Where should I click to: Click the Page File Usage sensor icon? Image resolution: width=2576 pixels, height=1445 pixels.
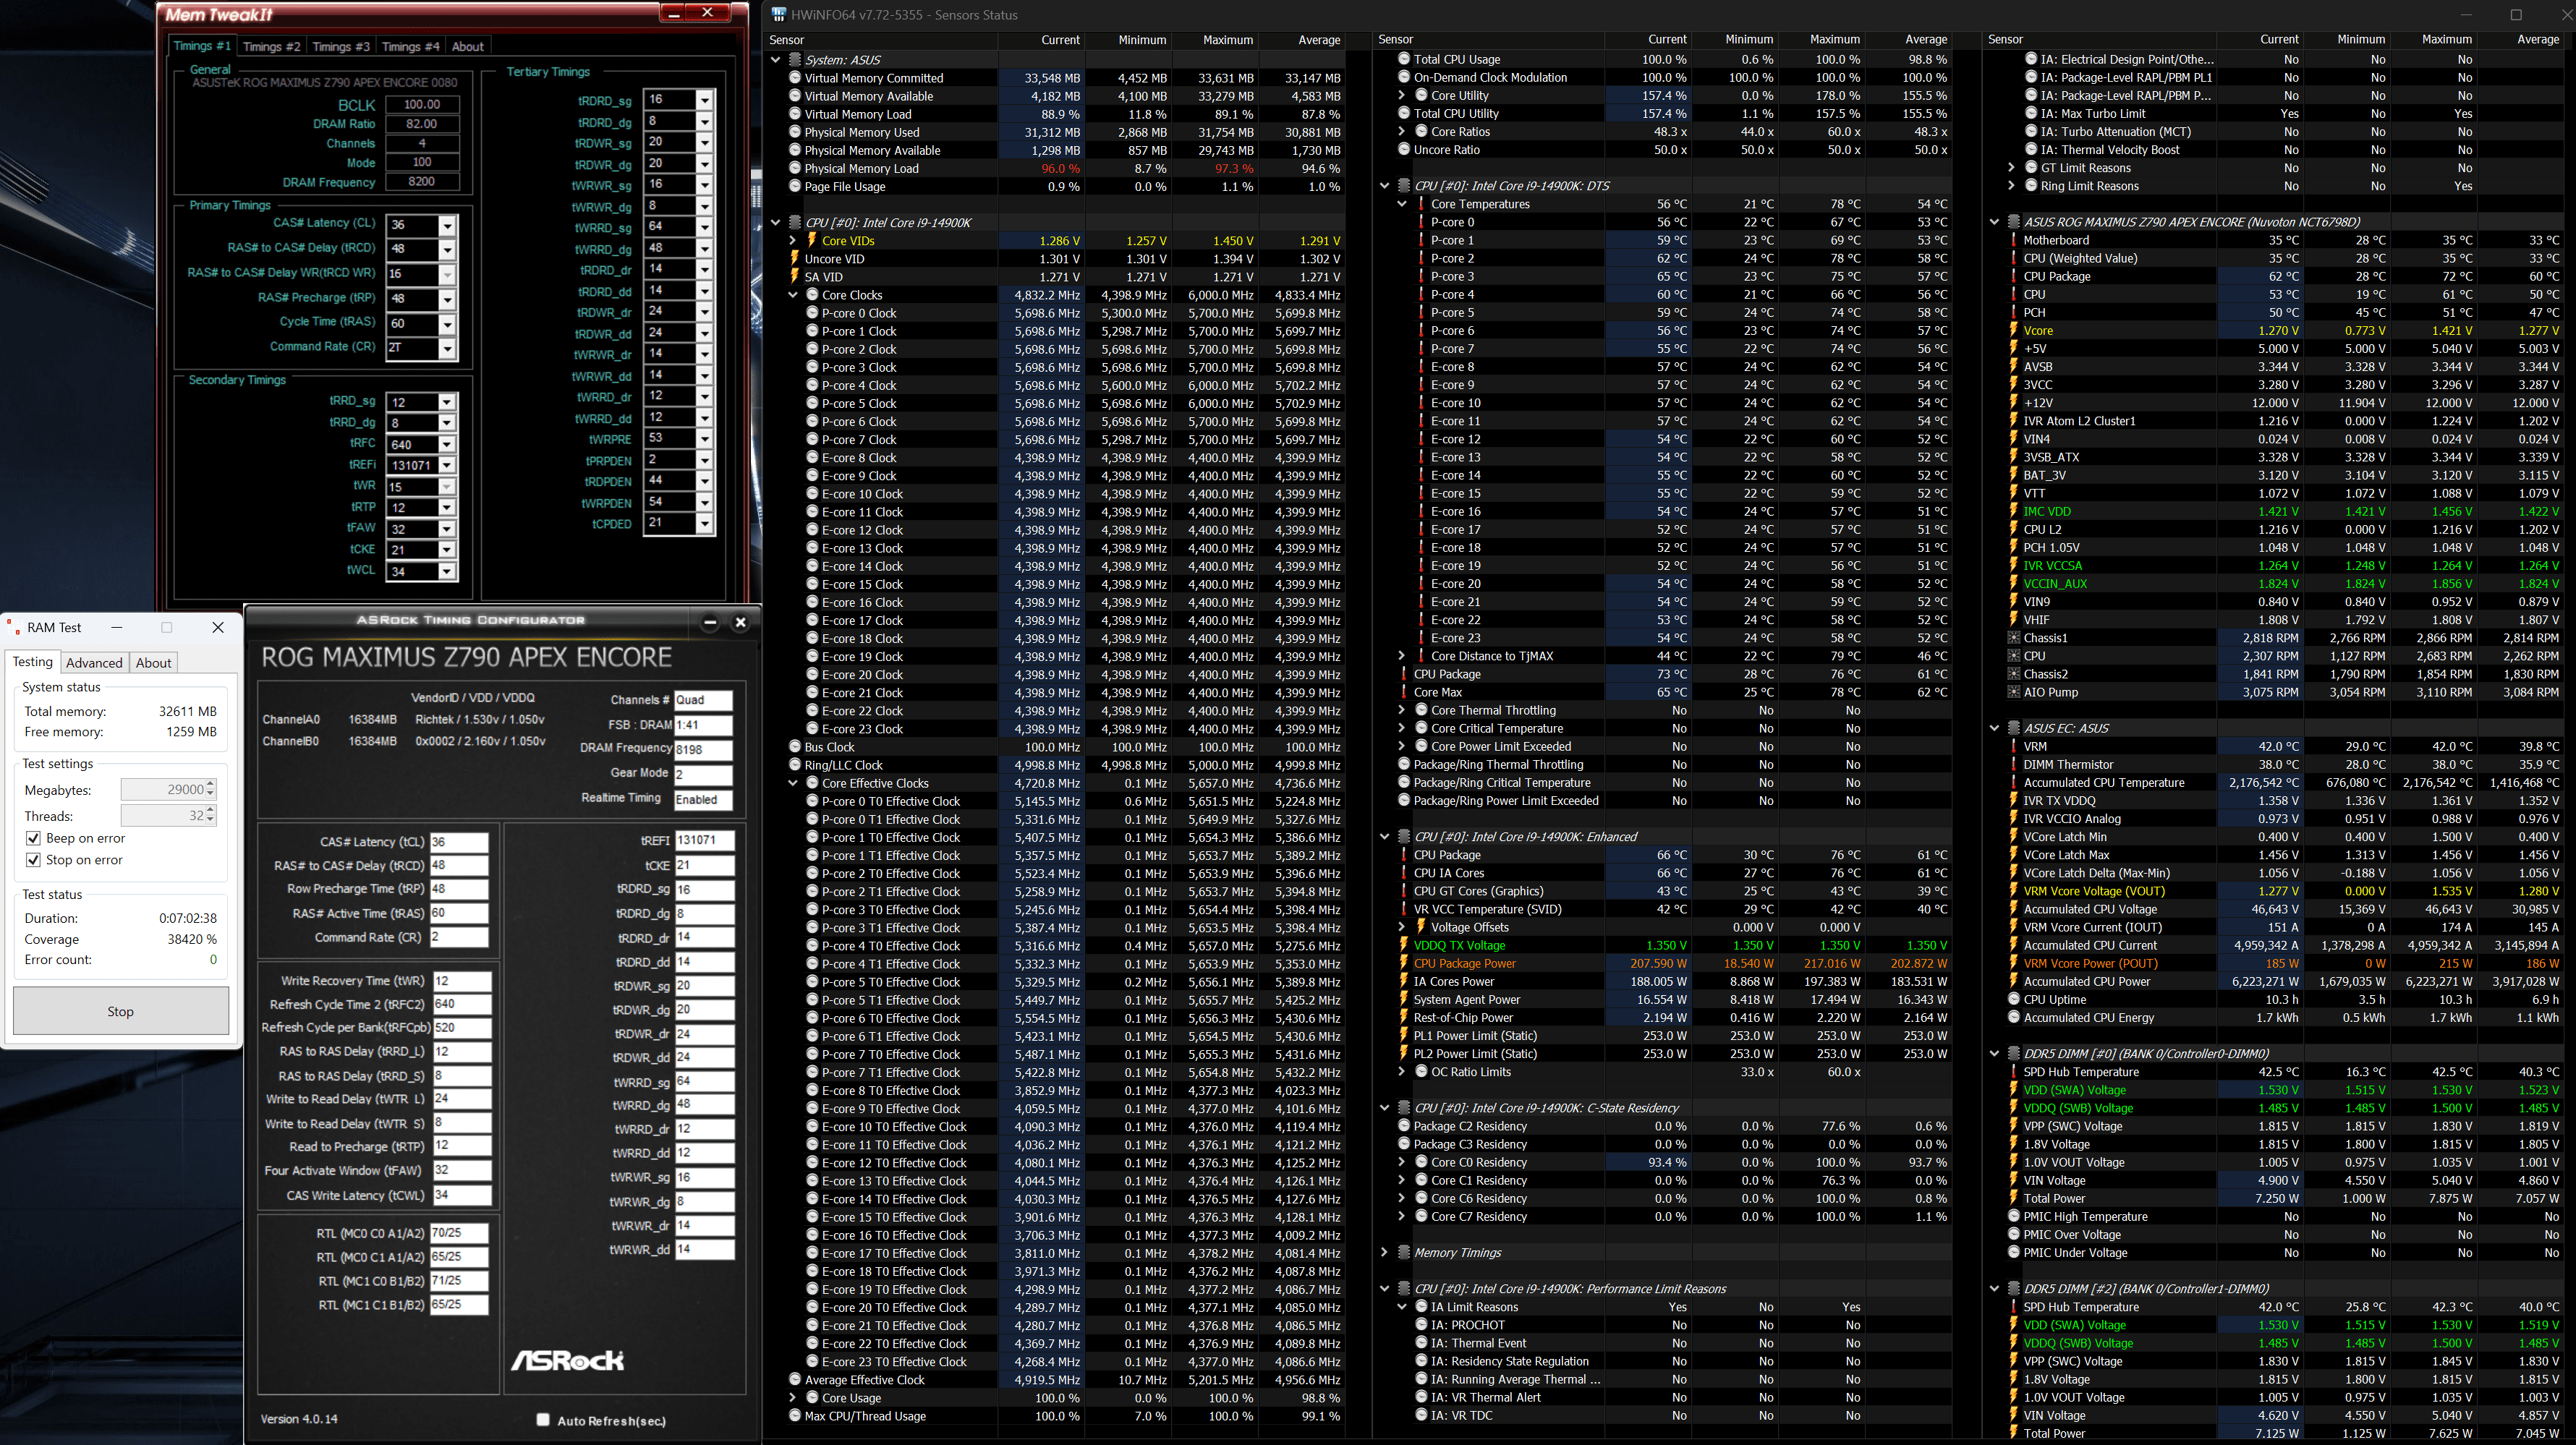point(795,186)
